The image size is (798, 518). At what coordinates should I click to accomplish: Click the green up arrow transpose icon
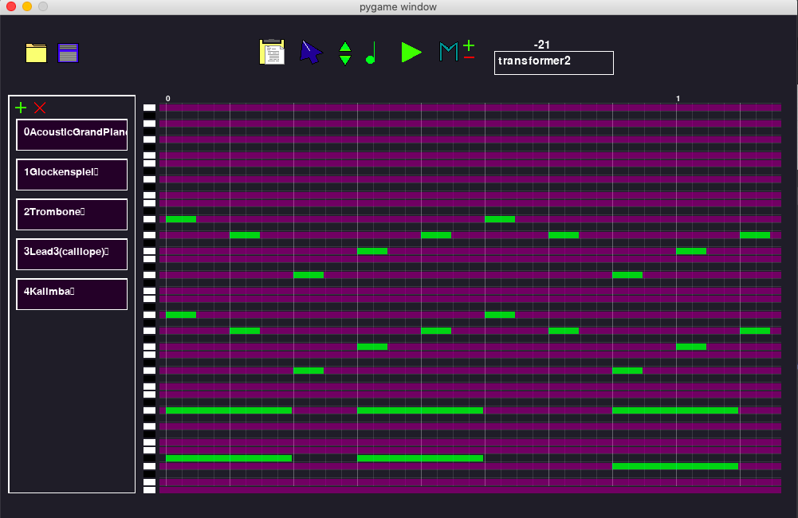coord(345,47)
